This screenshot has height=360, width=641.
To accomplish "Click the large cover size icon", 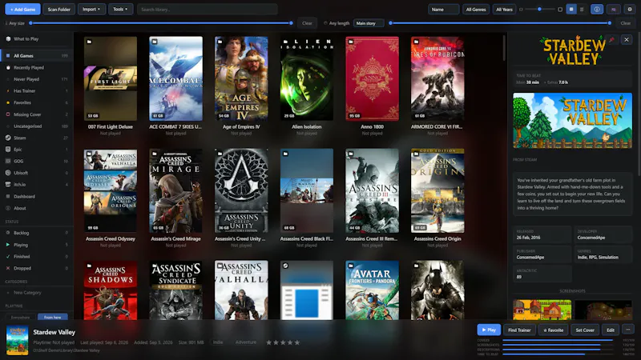I will (x=560, y=9).
